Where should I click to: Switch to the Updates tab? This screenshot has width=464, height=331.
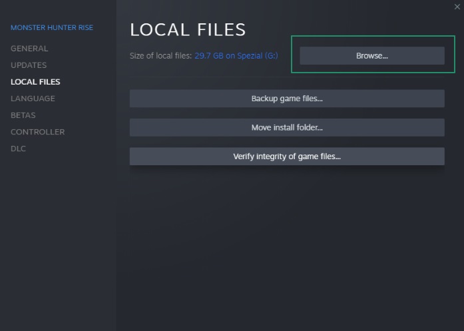pyautogui.click(x=29, y=65)
